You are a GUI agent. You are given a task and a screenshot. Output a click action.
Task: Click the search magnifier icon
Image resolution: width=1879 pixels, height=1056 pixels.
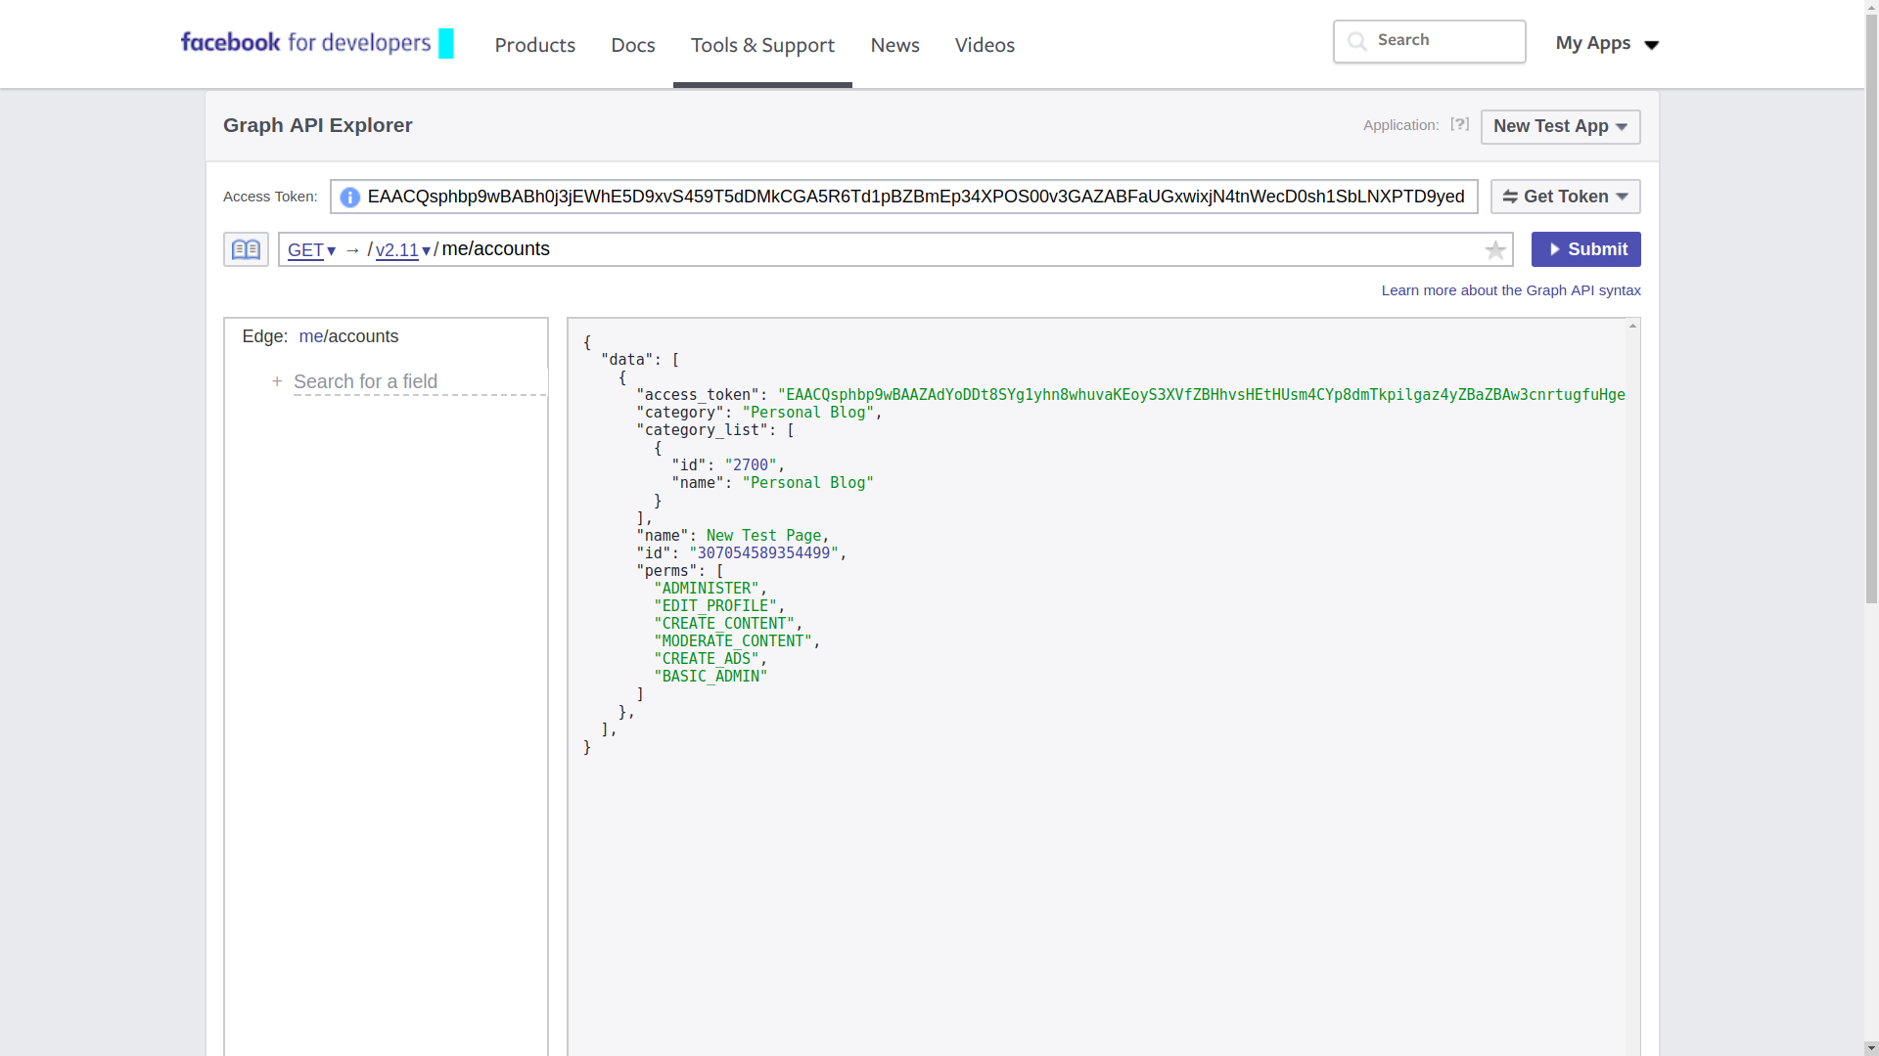[1357, 41]
